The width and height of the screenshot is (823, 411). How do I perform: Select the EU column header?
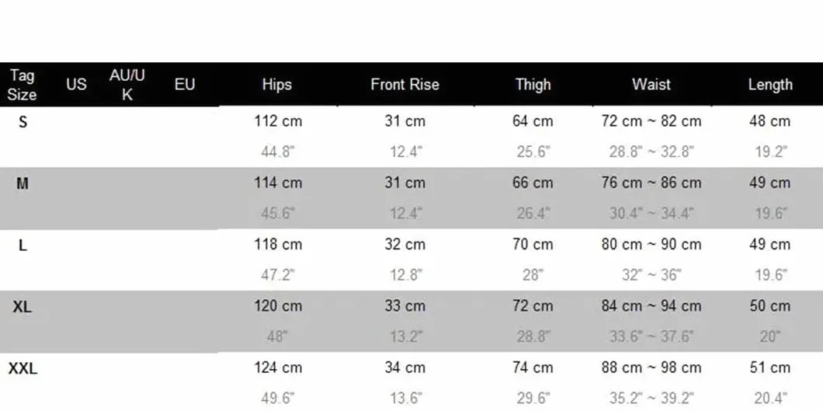point(185,85)
